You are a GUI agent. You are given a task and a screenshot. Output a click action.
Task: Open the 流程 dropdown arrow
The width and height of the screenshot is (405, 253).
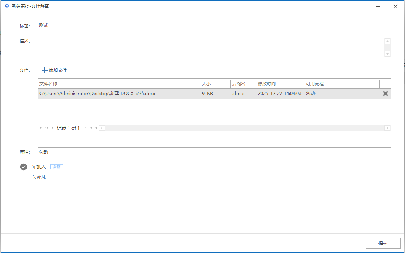pos(388,152)
